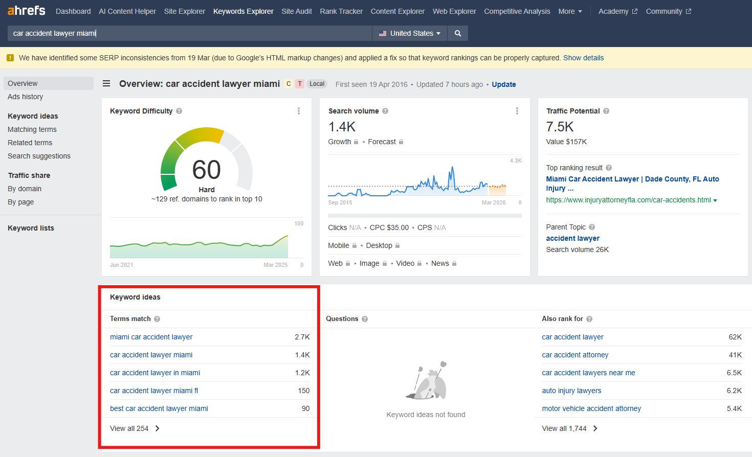Image resolution: width=752 pixels, height=457 pixels.
Task: Expand the More navigation menu
Action: click(570, 11)
